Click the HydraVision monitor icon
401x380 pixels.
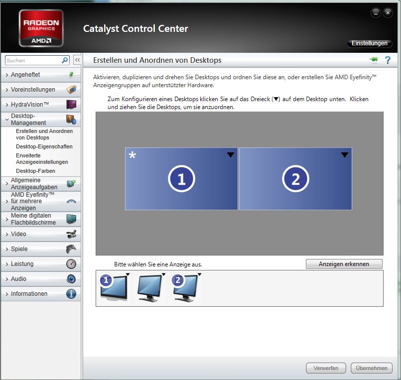pyautogui.click(x=71, y=104)
